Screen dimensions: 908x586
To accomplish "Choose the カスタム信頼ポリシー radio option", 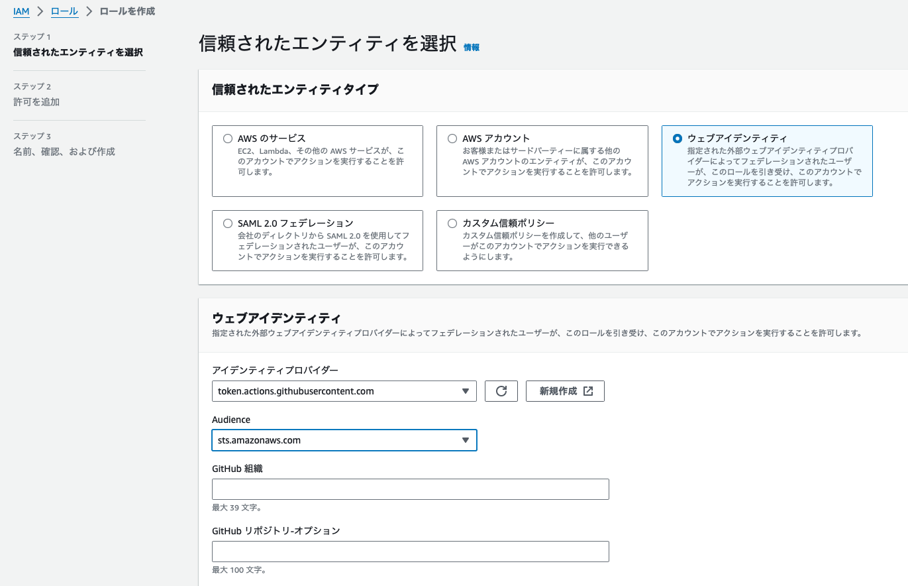I will pyautogui.click(x=452, y=223).
